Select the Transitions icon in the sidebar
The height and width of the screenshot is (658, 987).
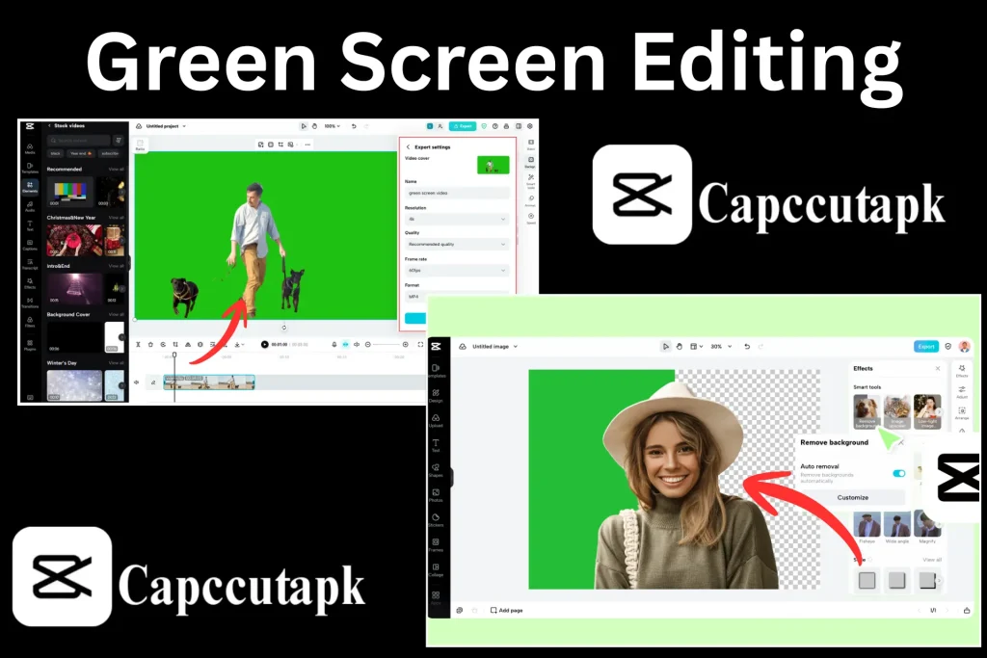[x=29, y=302]
